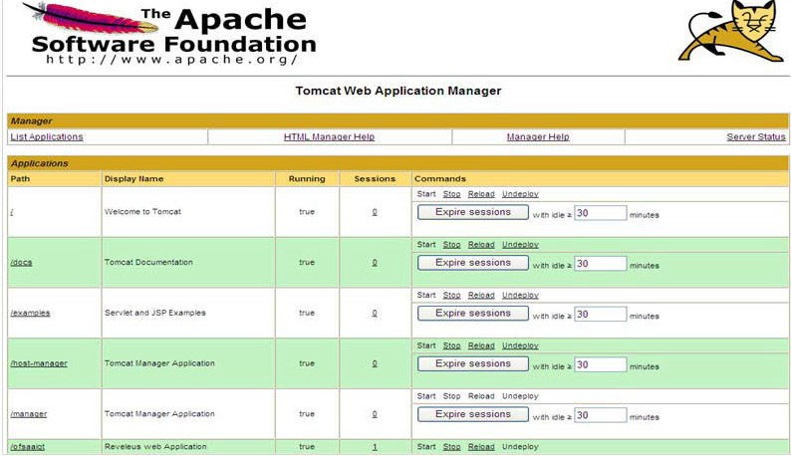This screenshot has height=456, width=791.
Task: Select the 'Welcome to Tomcat' display name
Action: coord(142,212)
